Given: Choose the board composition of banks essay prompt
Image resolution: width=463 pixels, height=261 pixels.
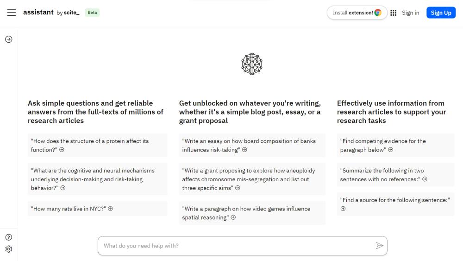Looking at the screenshot, I should (x=252, y=145).
